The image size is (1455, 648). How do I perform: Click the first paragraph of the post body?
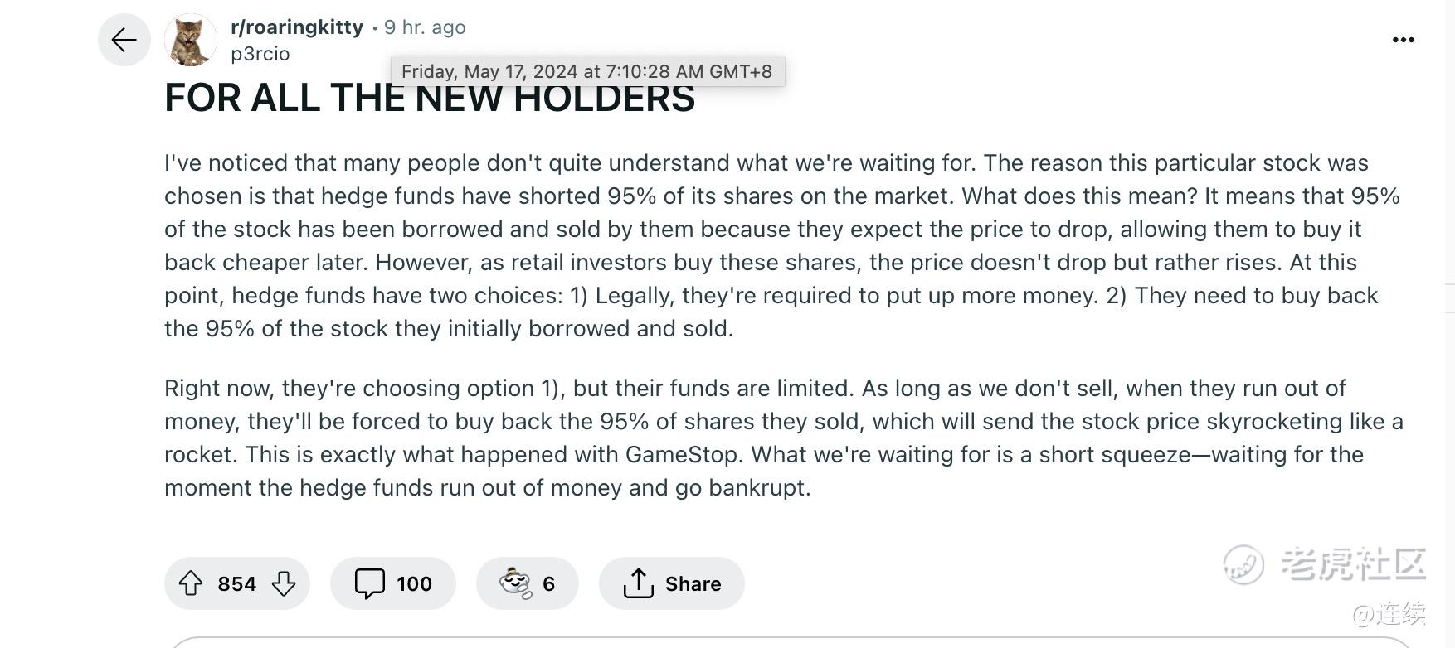click(x=782, y=245)
